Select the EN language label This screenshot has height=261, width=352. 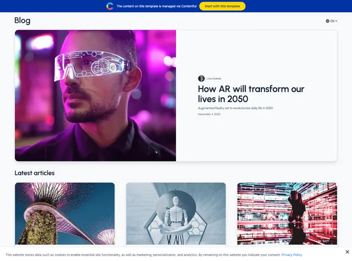[332, 21]
